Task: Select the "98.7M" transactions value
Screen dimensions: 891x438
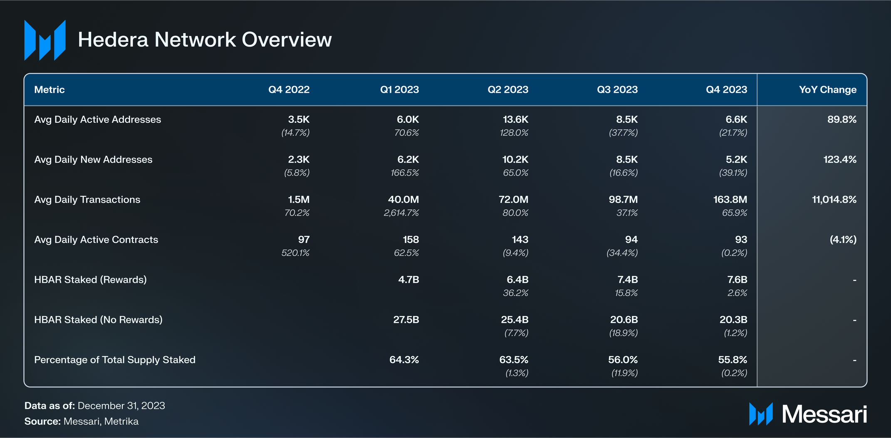Action: 624,200
